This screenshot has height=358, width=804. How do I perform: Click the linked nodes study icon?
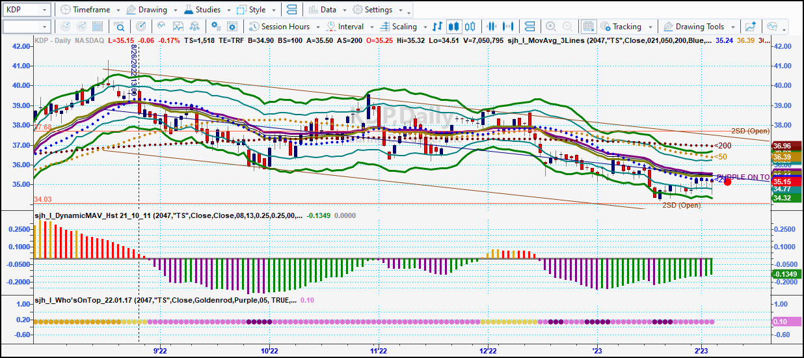[195, 27]
